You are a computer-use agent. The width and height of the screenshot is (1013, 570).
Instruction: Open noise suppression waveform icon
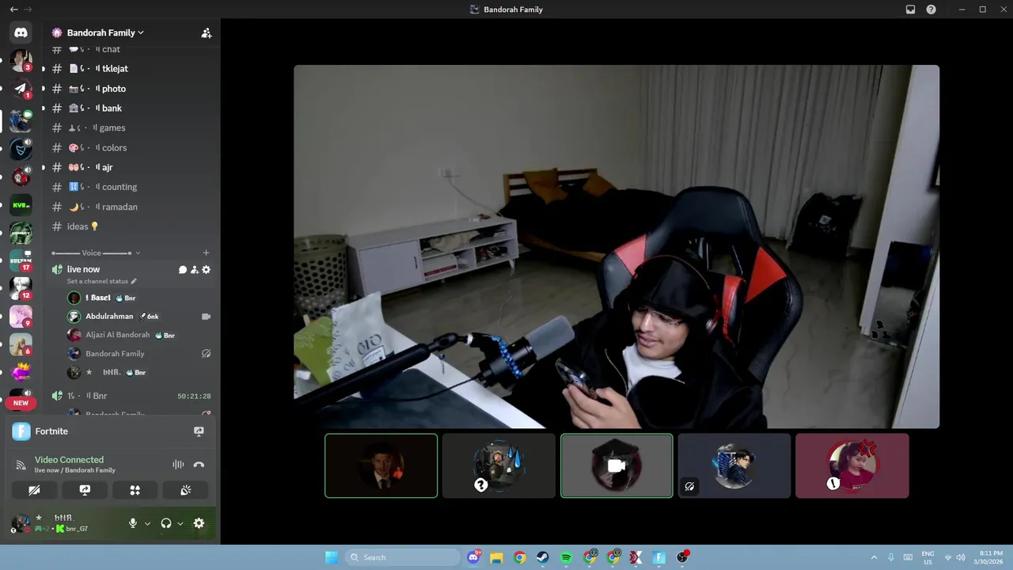178,465
